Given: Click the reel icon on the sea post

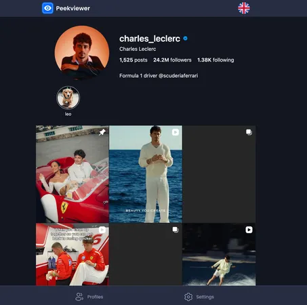Looking at the screenshot, I should click(176, 132).
